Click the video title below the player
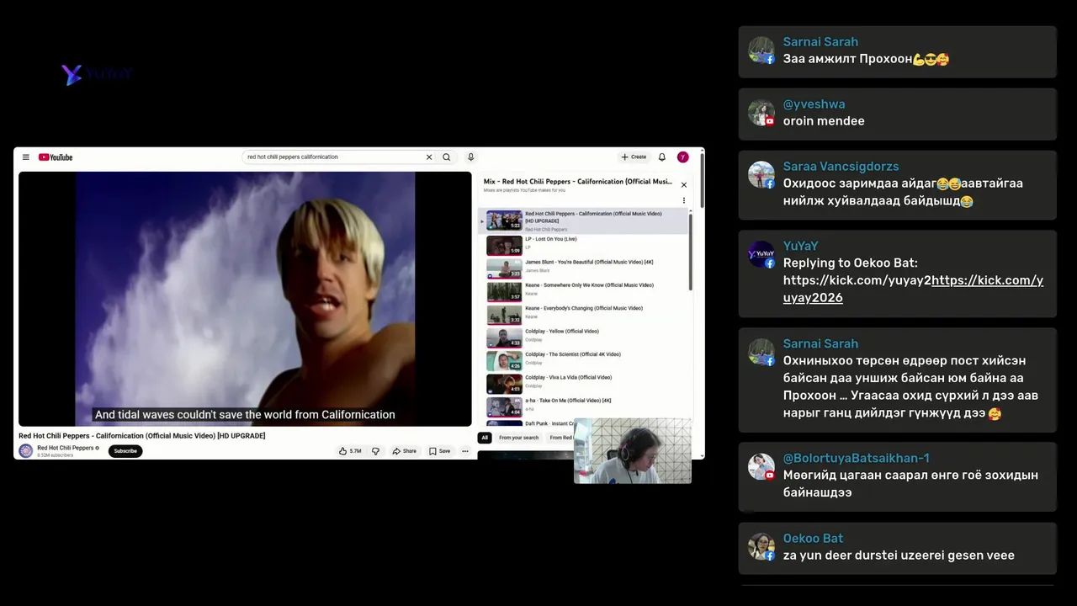1077x606 pixels. coord(141,436)
